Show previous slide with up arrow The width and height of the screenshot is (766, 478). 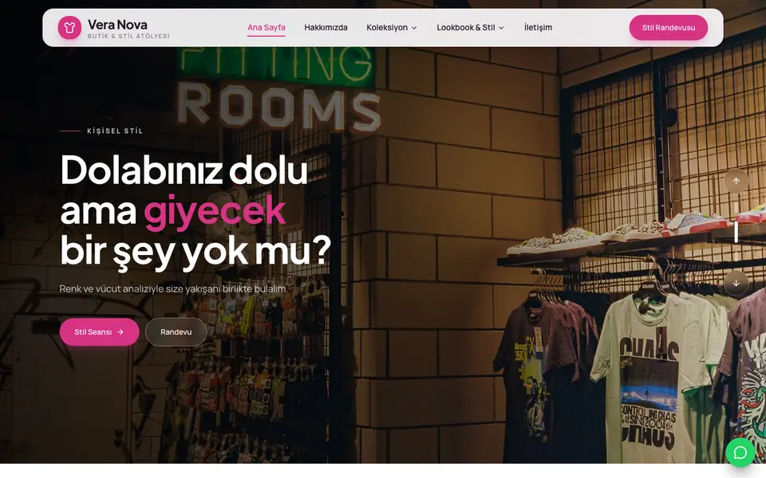[736, 181]
